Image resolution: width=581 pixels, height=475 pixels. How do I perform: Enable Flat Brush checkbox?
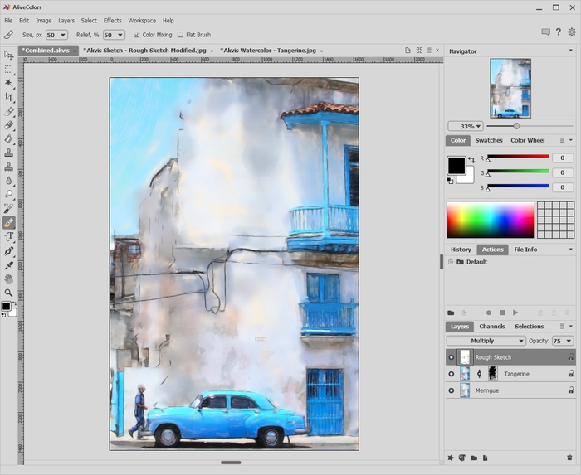(x=180, y=35)
